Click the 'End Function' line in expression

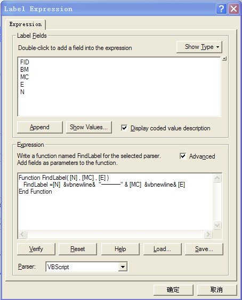[35, 191]
